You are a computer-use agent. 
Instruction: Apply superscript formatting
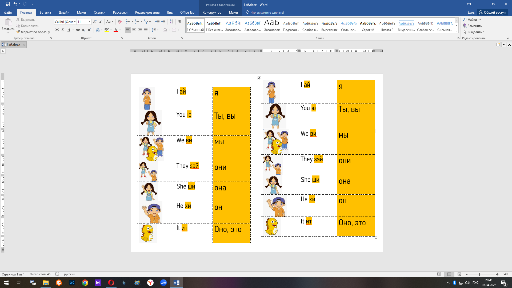(x=90, y=30)
